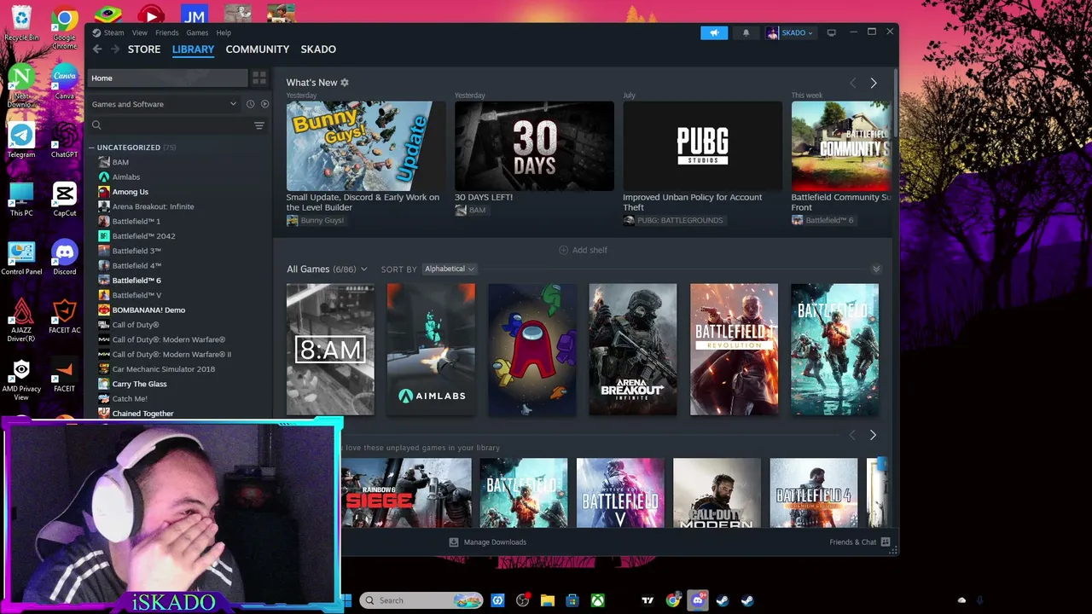Viewport: 1092px width, 614px height.
Task: Open 30 DAYS LEFT! news link
Action: [484, 197]
